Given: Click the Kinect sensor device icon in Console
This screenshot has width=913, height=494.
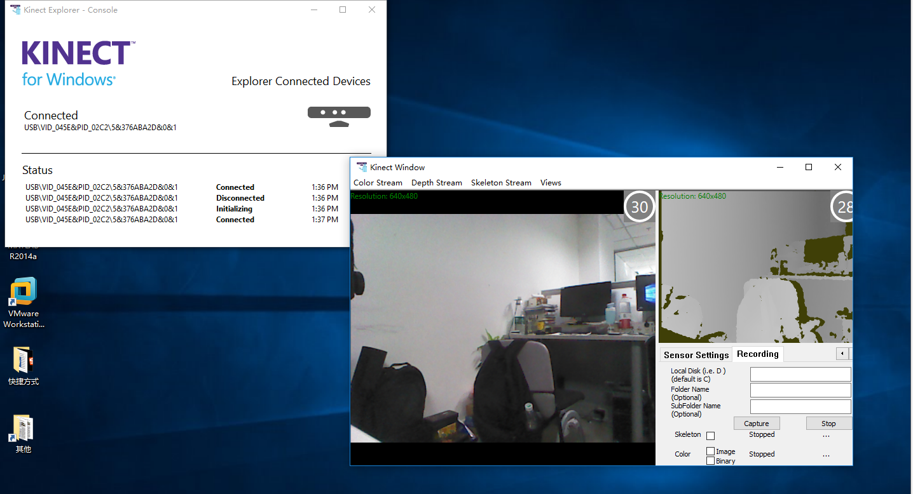Looking at the screenshot, I should pos(339,117).
